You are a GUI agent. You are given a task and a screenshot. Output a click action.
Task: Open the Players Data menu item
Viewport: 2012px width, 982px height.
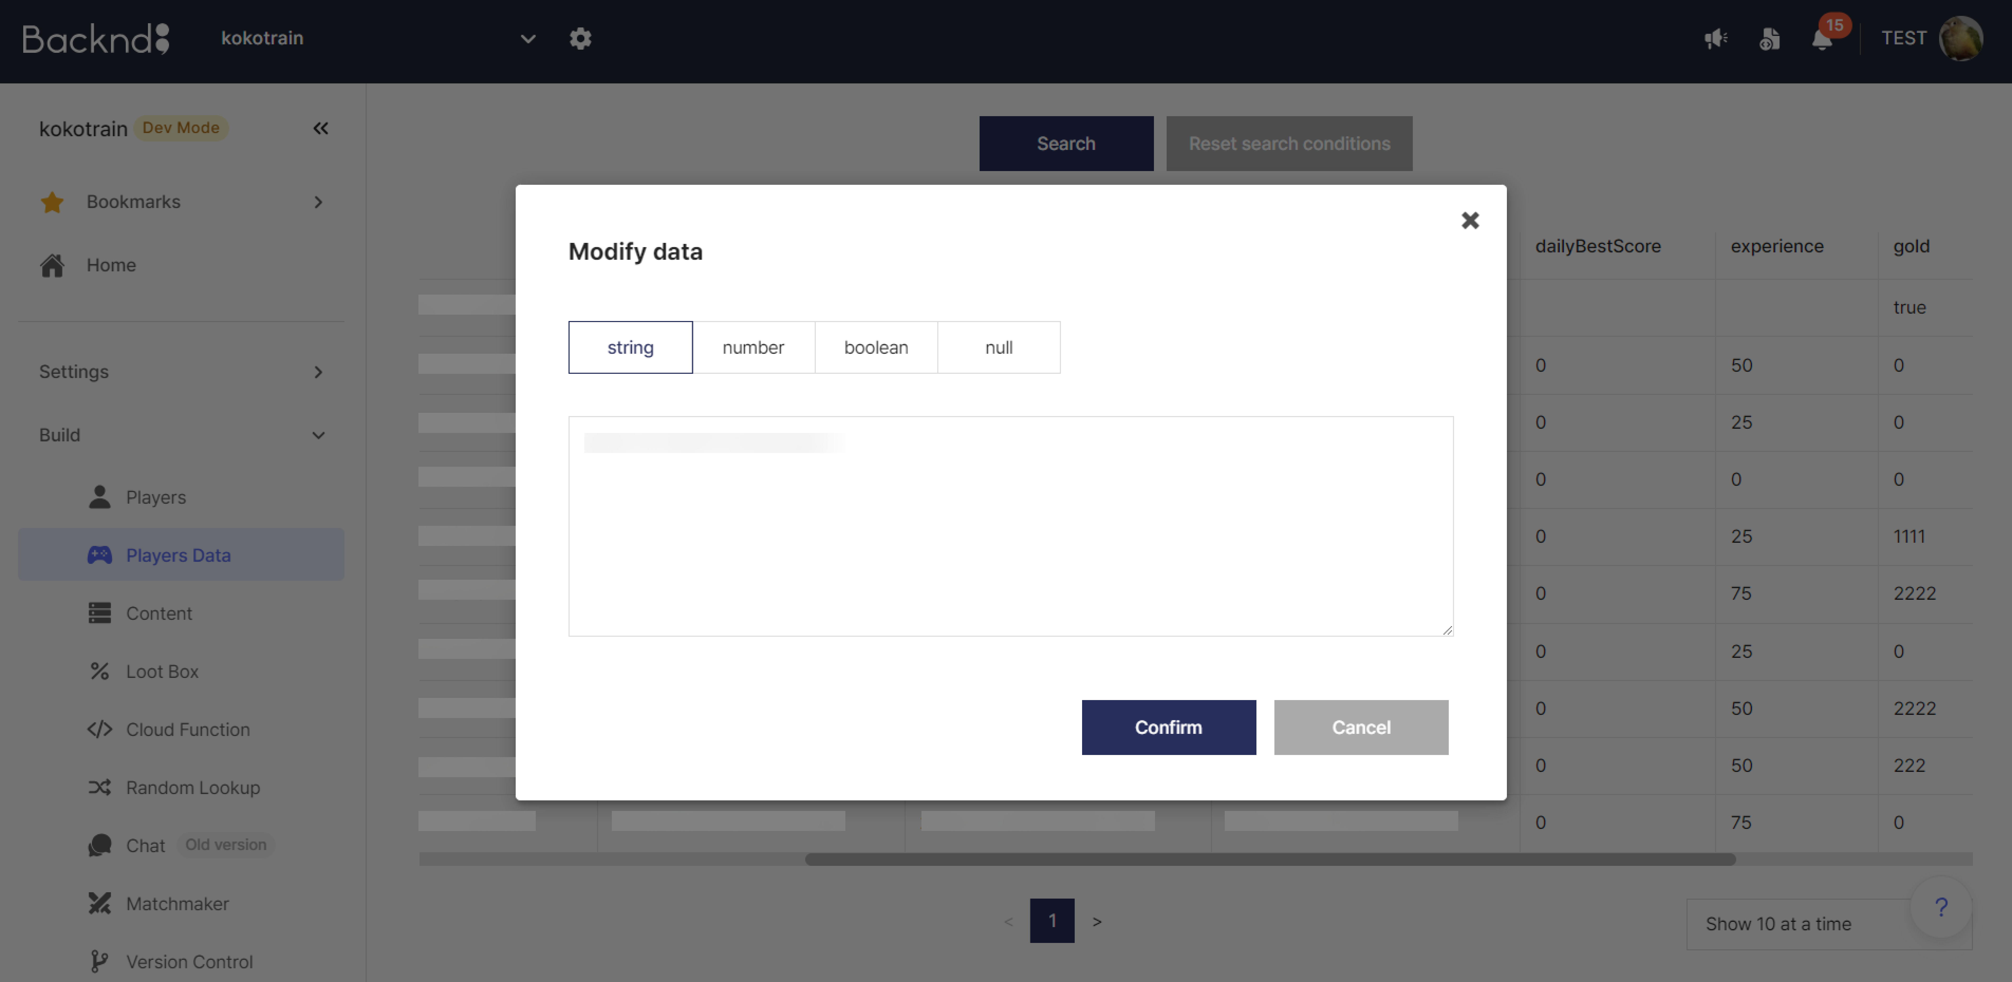(181, 555)
